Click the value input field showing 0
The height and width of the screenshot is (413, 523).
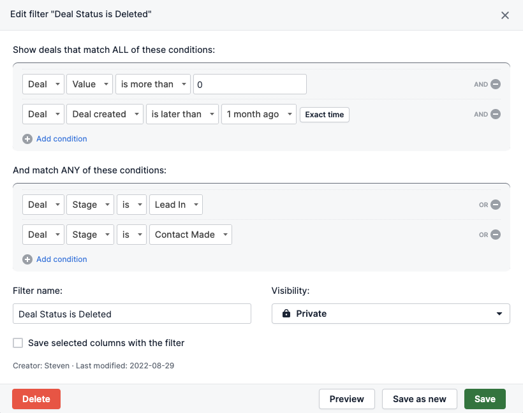click(250, 84)
